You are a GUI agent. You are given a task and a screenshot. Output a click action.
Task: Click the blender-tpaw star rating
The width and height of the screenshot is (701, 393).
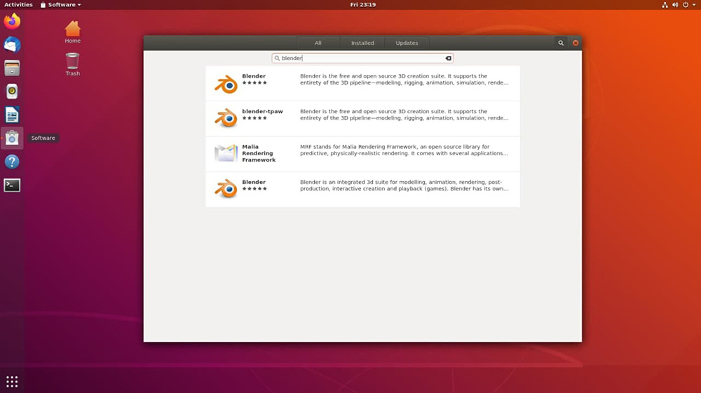(254, 118)
